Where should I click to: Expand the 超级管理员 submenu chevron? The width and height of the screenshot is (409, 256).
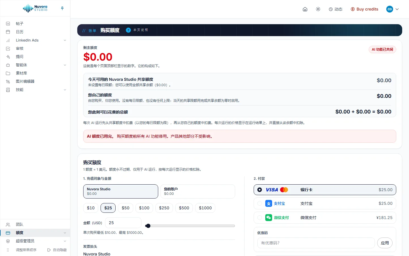pyautogui.click(x=65, y=241)
